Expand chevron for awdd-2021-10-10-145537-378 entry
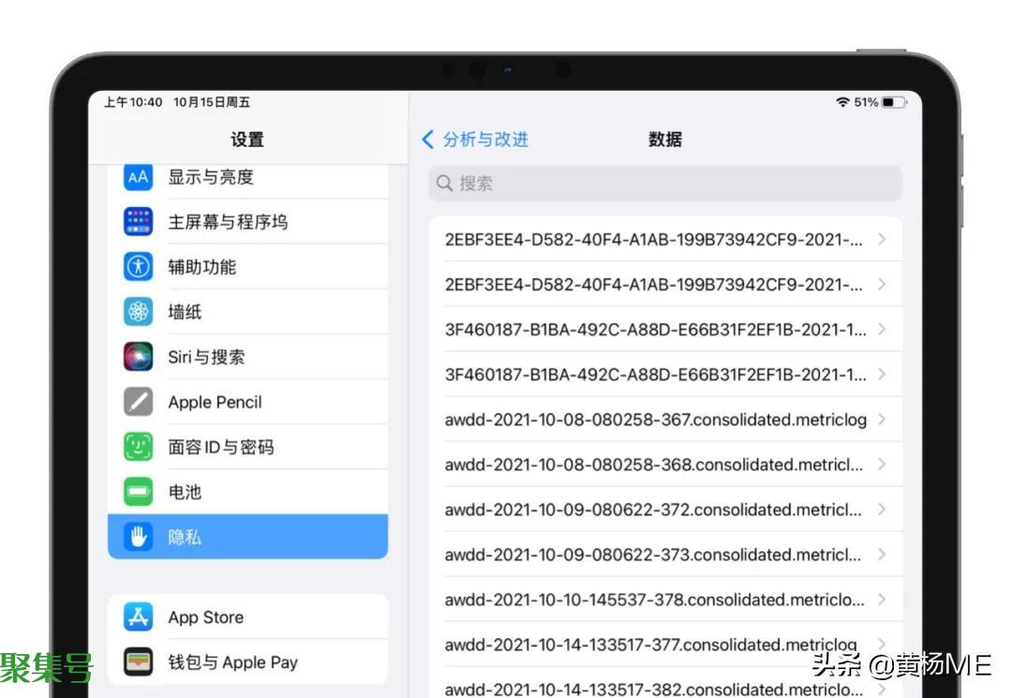The height and width of the screenshot is (698, 1012). click(882, 600)
